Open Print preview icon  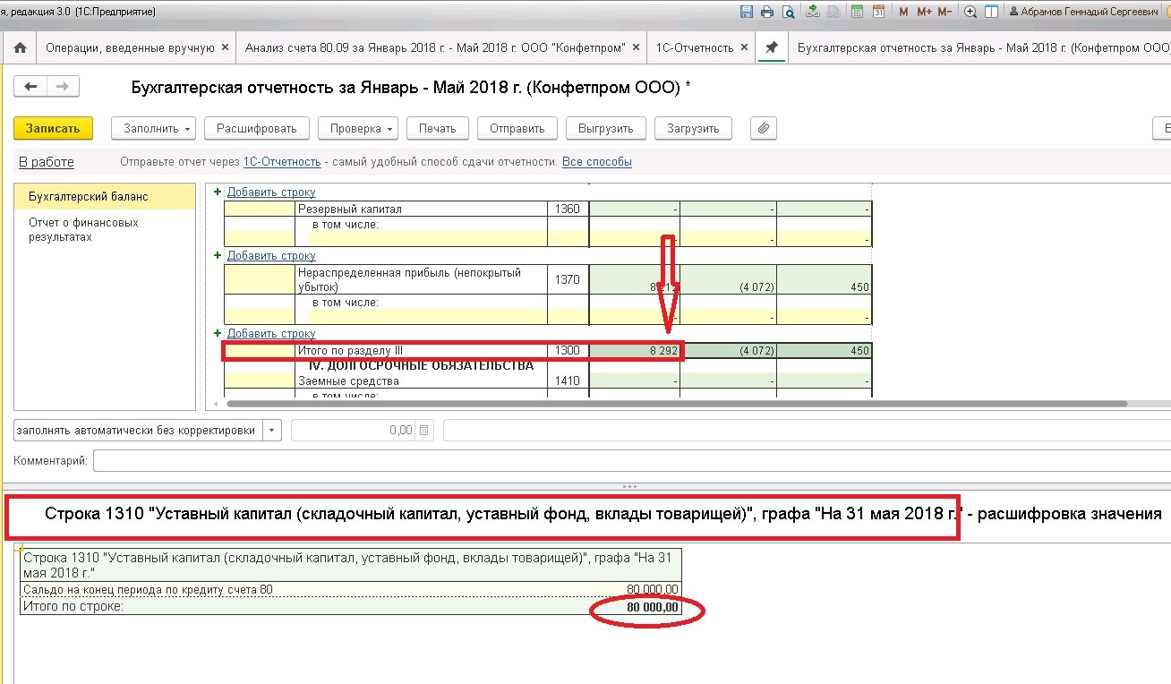788,12
